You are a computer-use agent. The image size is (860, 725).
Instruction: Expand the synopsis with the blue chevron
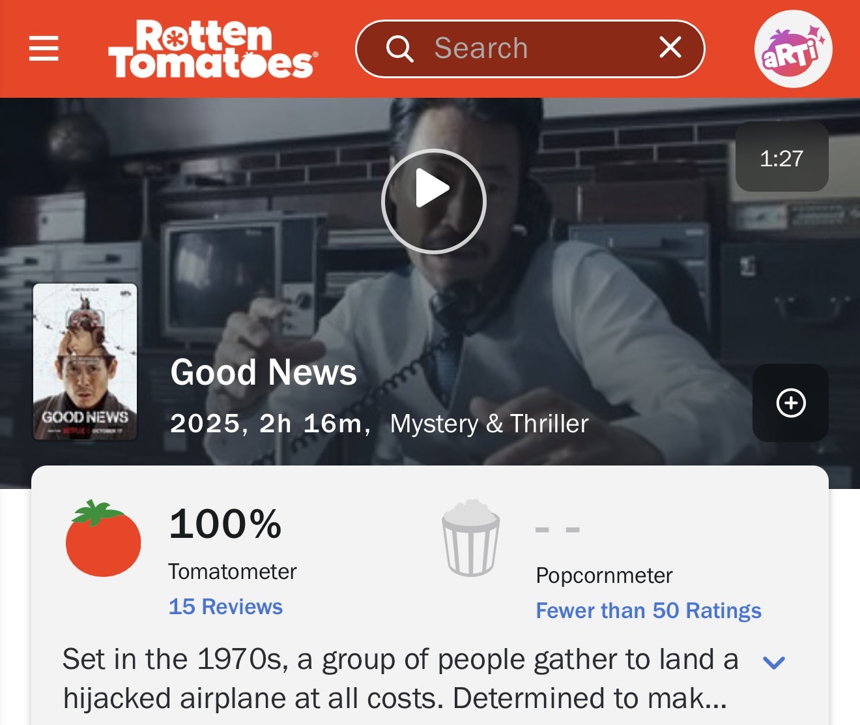pos(774,662)
